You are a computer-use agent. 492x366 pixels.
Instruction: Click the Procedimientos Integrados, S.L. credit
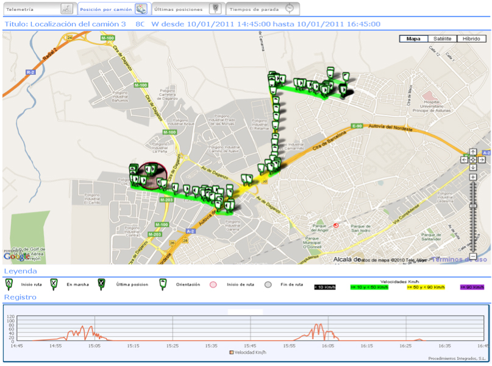[457, 359]
